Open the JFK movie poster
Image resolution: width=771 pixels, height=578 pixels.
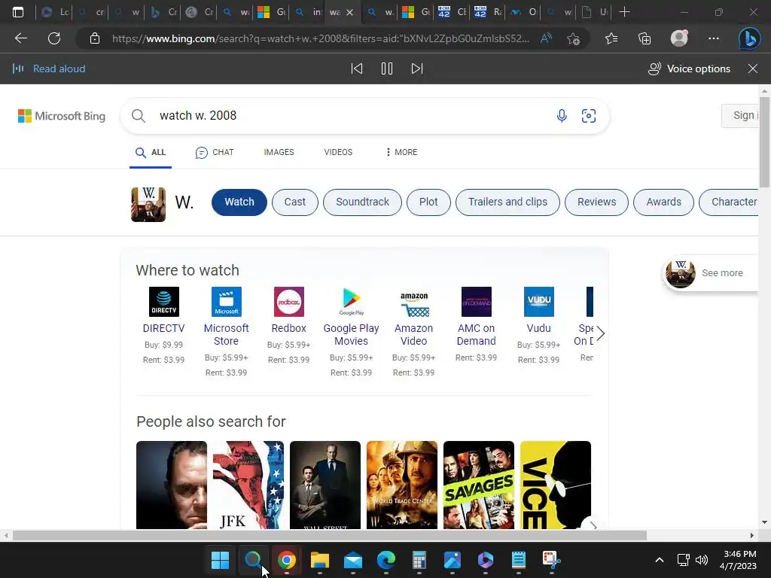coord(248,485)
